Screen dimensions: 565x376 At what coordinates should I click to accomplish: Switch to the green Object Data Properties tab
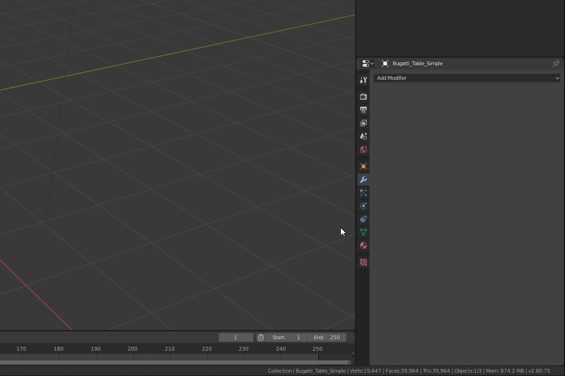coord(363,232)
